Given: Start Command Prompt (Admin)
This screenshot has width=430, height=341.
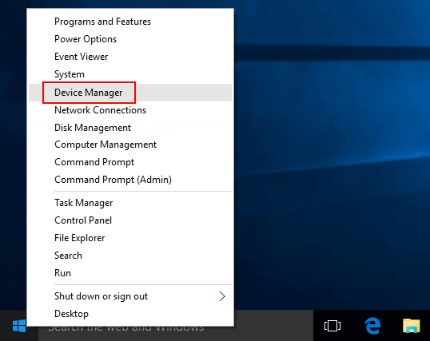Looking at the screenshot, I should [130, 180].
